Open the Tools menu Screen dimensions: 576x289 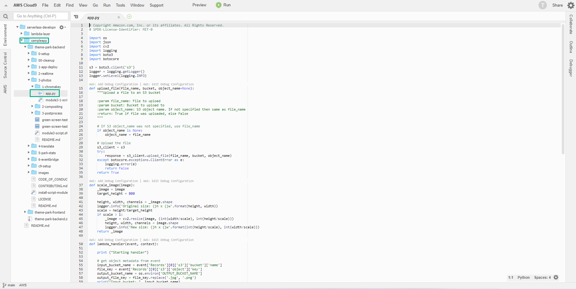coord(120,5)
